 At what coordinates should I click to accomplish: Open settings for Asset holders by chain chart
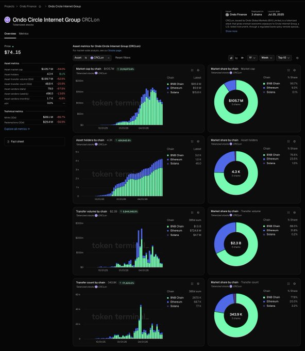(198, 141)
